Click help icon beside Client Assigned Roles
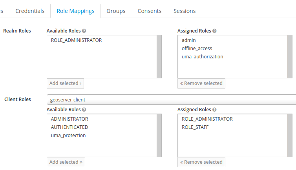 coord(214,110)
